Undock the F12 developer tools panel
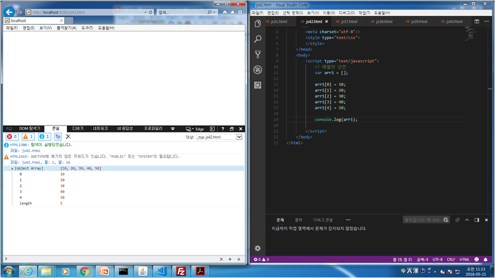Viewport: 495px width, 278px height. click(232, 129)
